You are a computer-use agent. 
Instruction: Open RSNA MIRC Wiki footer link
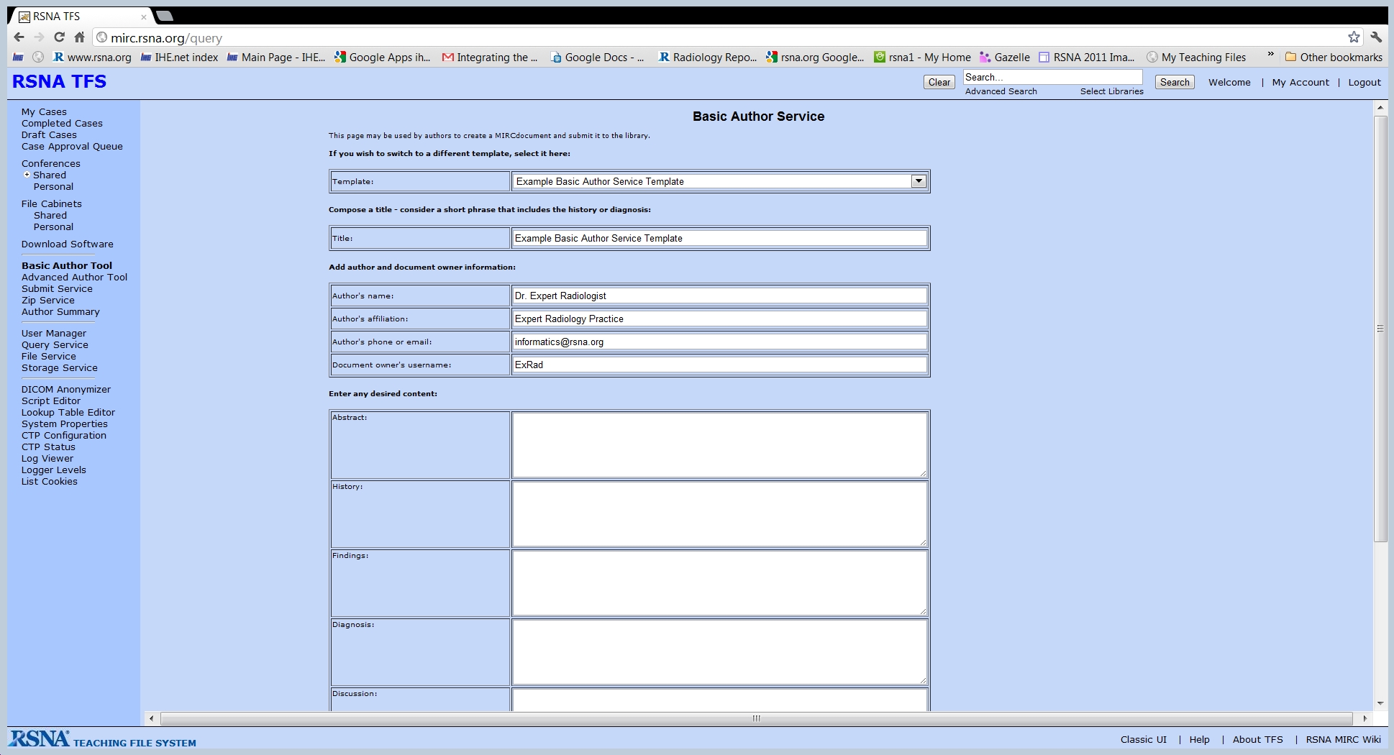(1343, 740)
